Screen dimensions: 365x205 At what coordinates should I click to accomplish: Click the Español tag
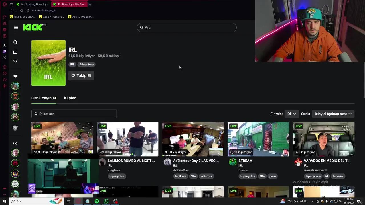[338, 176]
